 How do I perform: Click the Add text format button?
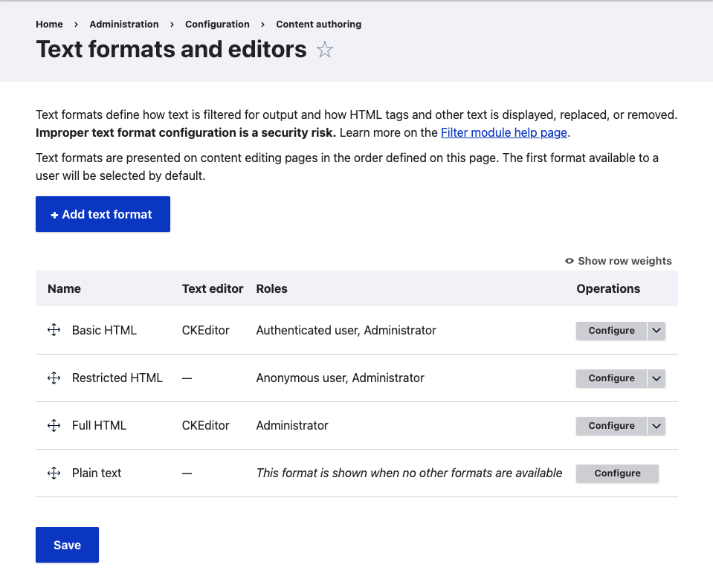[103, 214]
